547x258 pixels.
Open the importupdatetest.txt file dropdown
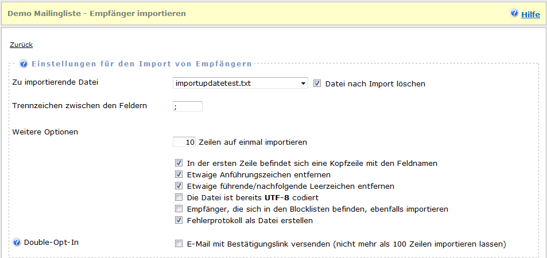coord(240,84)
